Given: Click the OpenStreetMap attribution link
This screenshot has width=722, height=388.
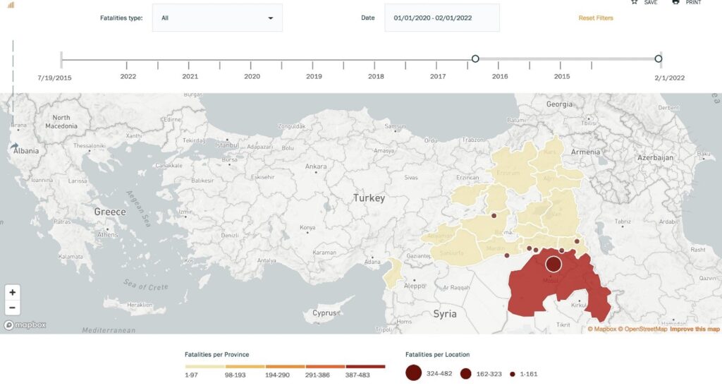Looking at the screenshot, I should (642, 329).
